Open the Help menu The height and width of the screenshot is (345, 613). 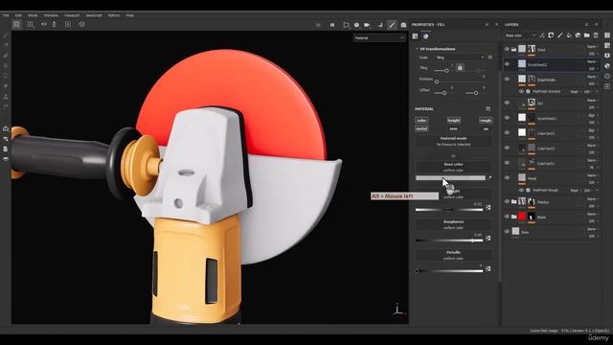coord(130,15)
